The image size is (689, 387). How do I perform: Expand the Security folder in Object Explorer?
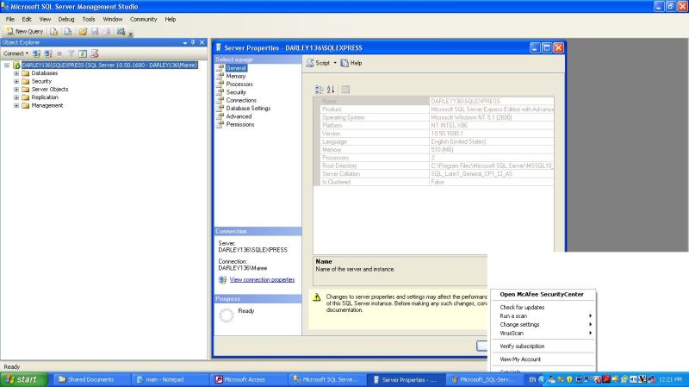[x=16, y=81]
